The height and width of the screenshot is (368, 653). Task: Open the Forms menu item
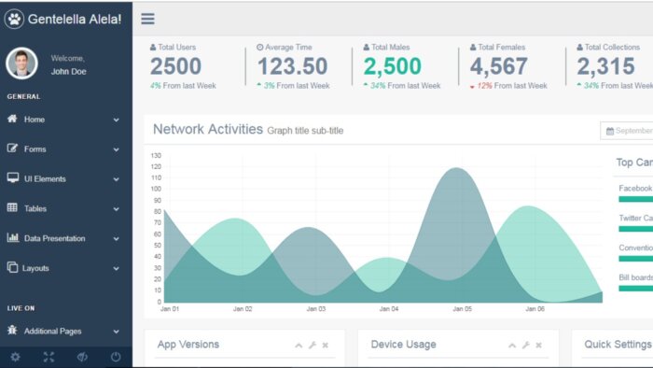pos(66,149)
